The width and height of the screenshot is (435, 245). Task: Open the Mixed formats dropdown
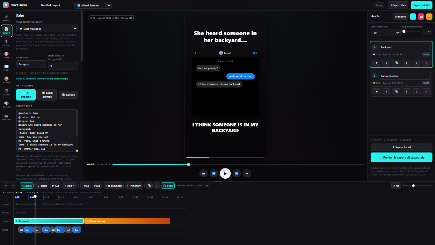point(93,5)
